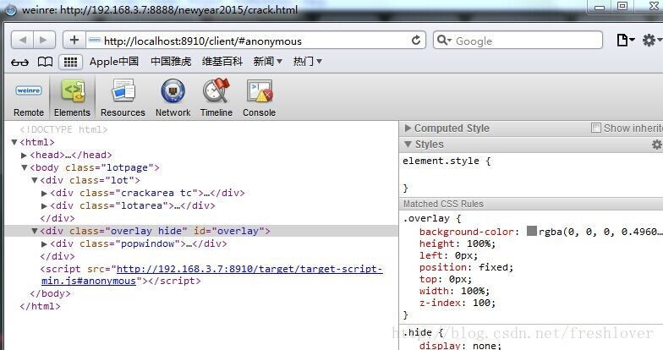Collapse the Styles section
Image resolution: width=663 pixels, height=350 pixels.
pos(408,144)
